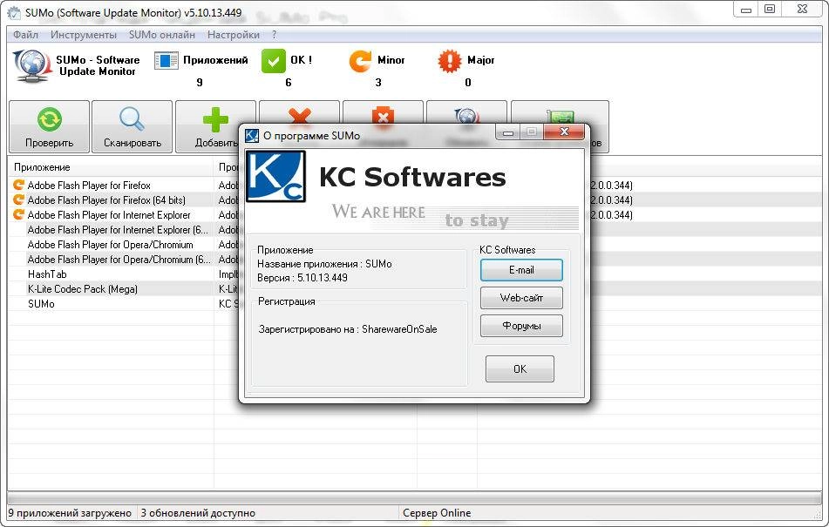Click the red Major updates icon
Screen dimensions: 829x527
(x=450, y=61)
